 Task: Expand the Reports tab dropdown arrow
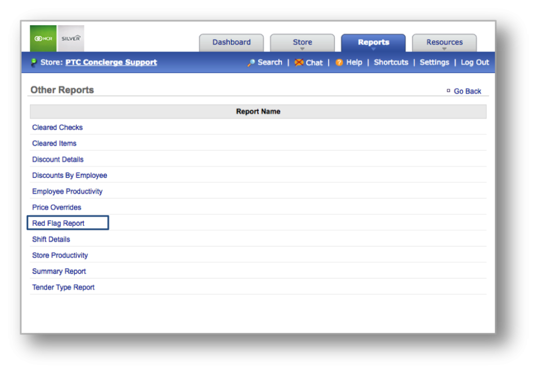(x=373, y=49)
